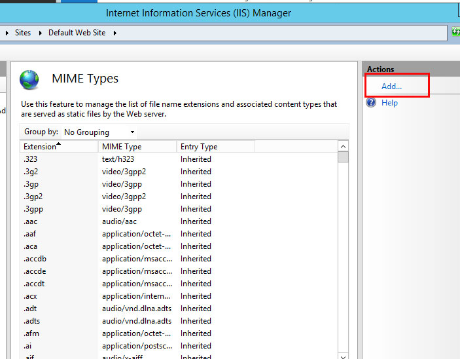
Task: Select the .3g2 extension row
Action: click(179, 172)
